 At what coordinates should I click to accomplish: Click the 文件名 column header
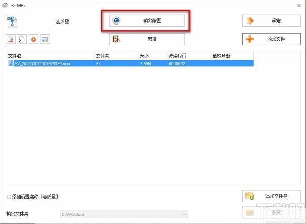(51, 56)
